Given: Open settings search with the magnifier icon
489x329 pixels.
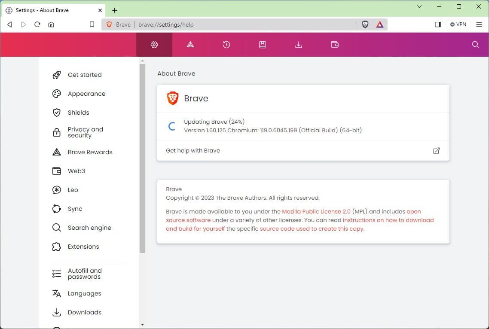Looking at the screenshot, I should coord(475,44).
